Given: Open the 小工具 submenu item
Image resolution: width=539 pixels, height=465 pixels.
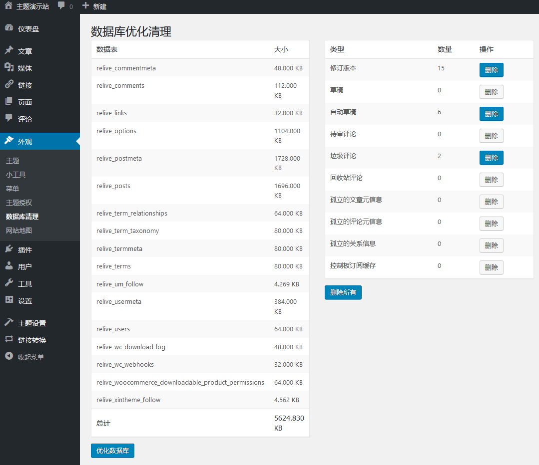Looking at the screenshot, I should [16, 175].
